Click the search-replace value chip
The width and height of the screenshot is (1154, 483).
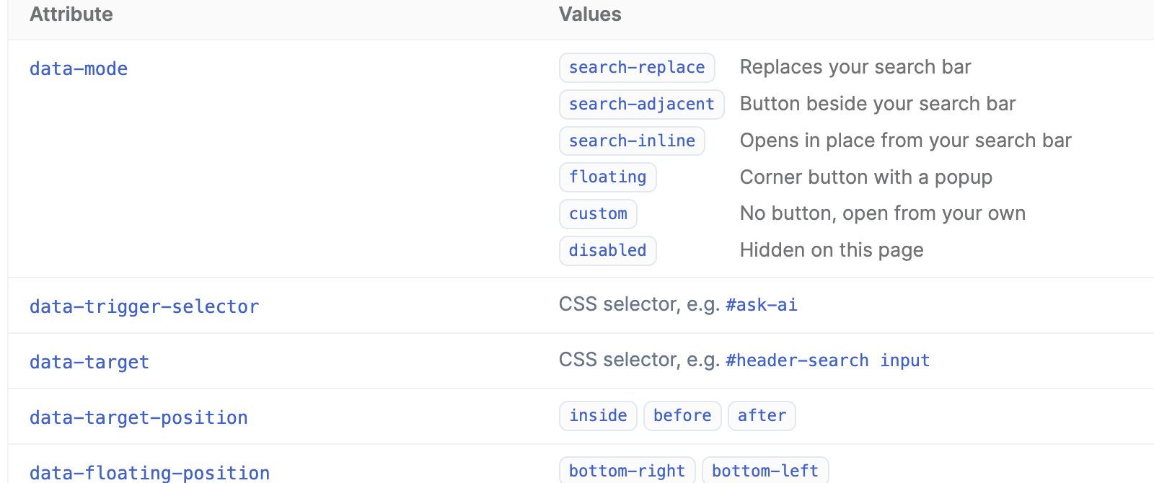click(637, 68)
